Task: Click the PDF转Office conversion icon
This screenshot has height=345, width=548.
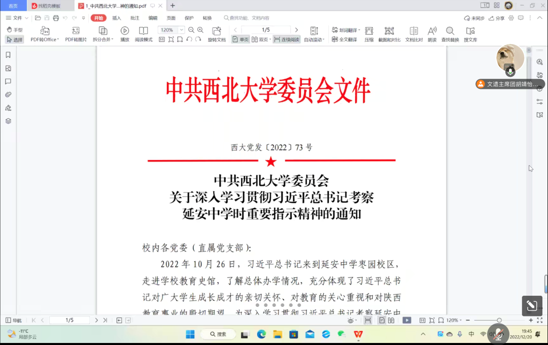Action: tap(45, 31)
